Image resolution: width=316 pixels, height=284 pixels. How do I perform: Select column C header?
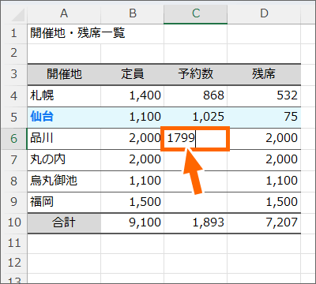(195, 13)
